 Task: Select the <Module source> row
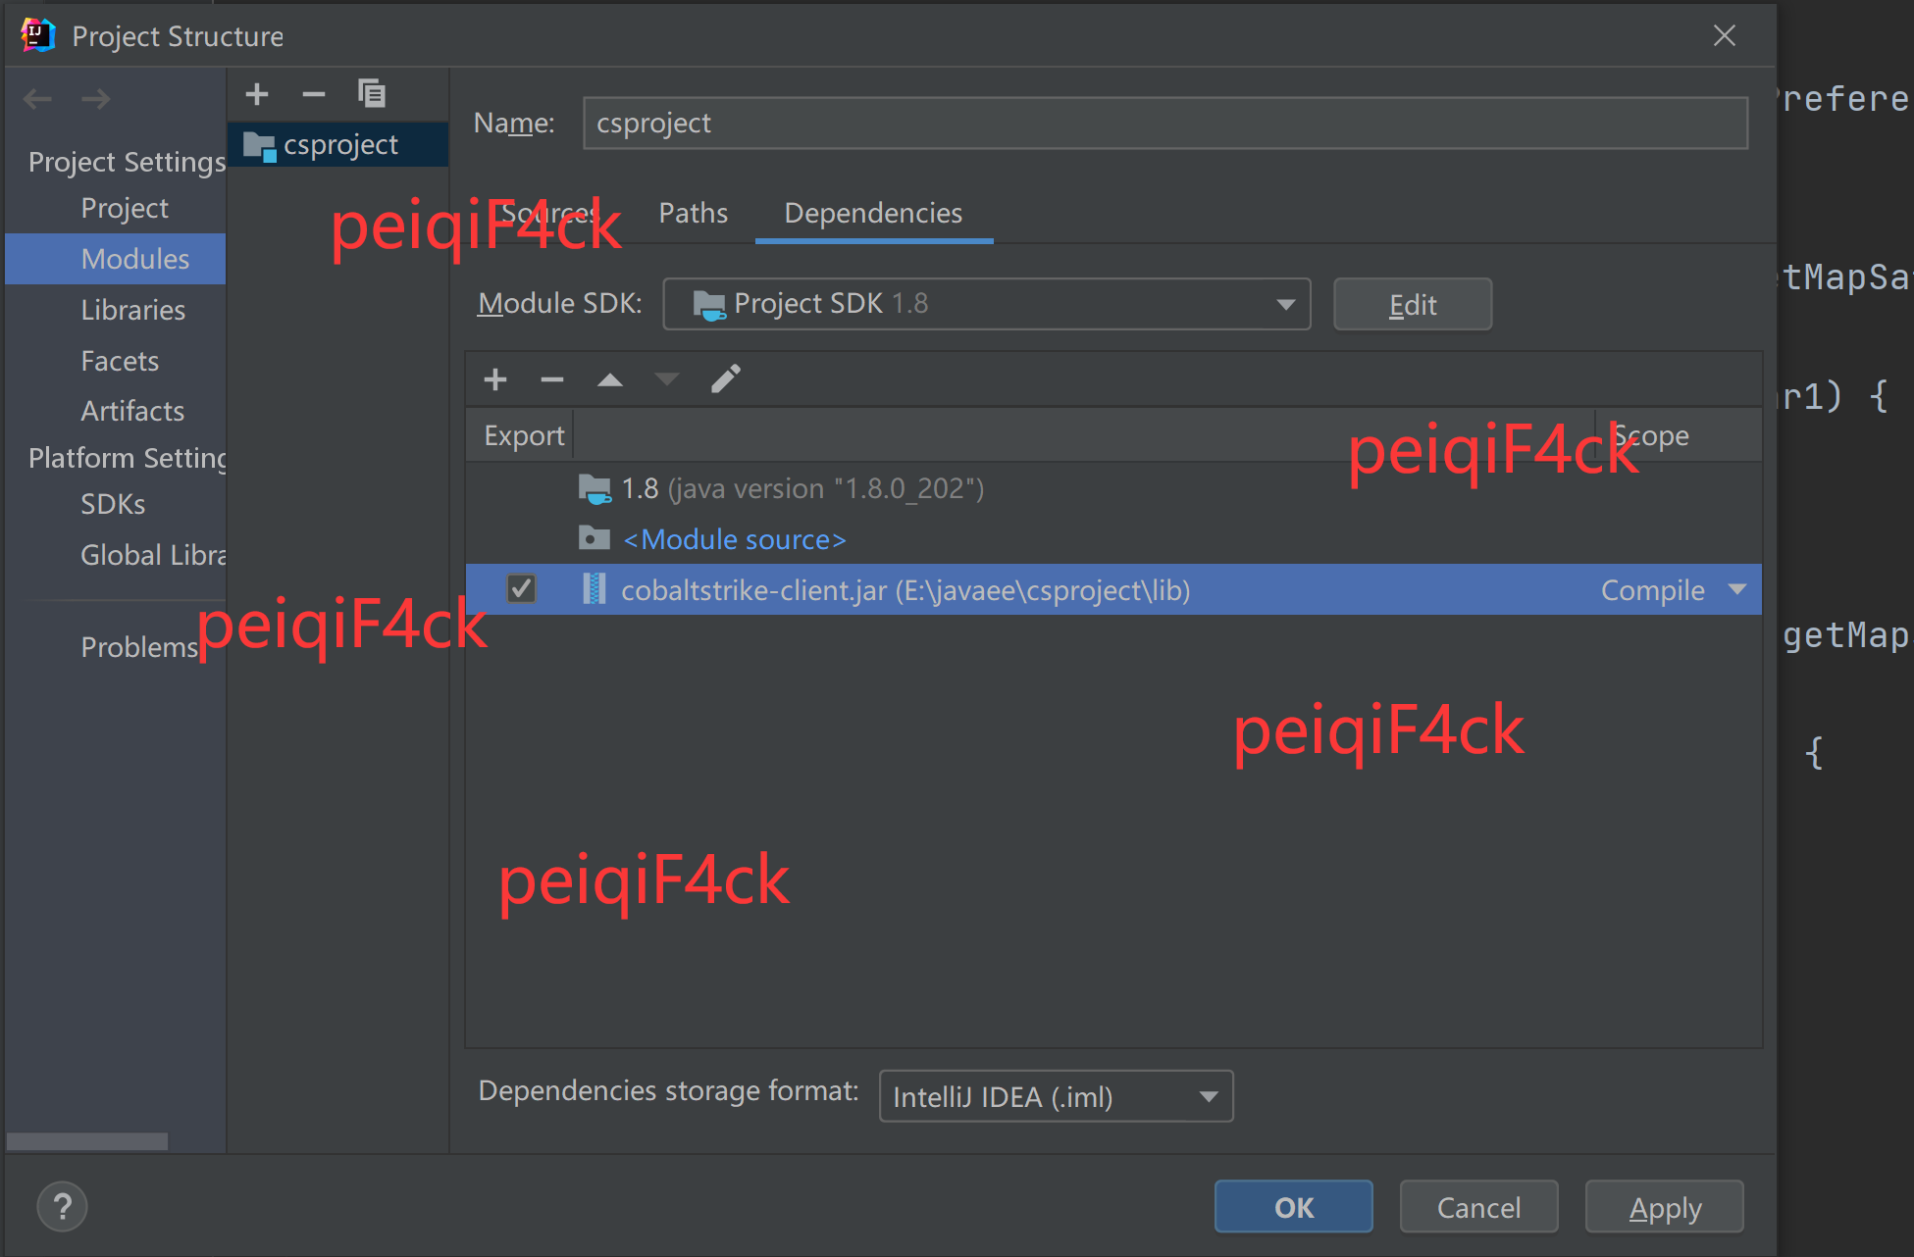[x=1113, y=539]
